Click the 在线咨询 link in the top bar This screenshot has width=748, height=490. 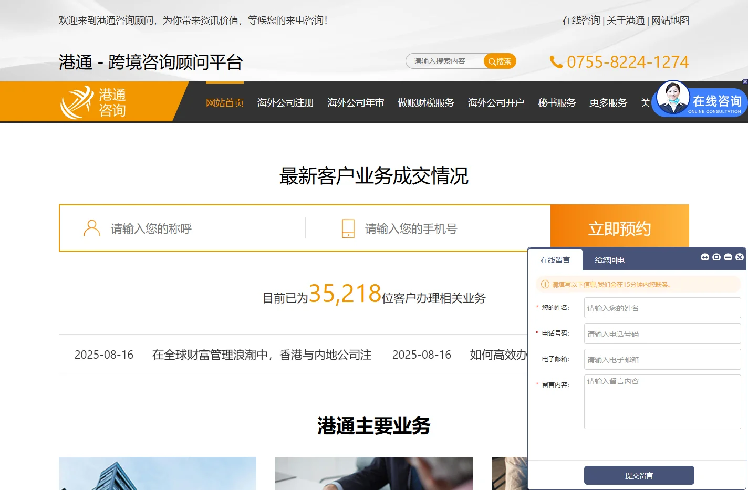tap(581, 20)
